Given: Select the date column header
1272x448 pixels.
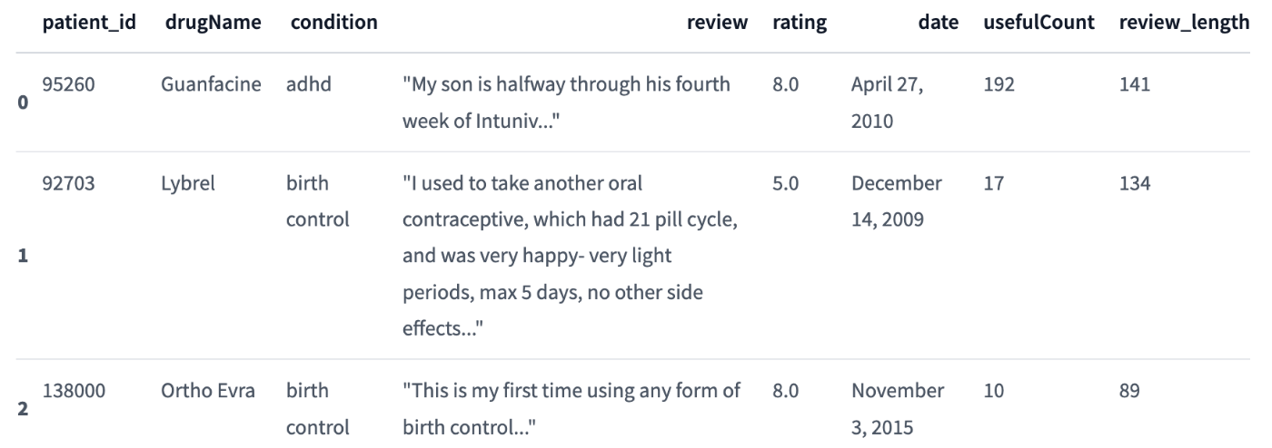Looking at the screenshot, I should [939, 23].
